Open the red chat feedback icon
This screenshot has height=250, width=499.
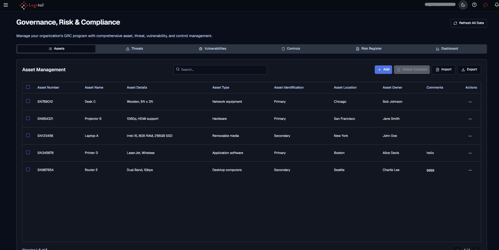pos(485,5)
